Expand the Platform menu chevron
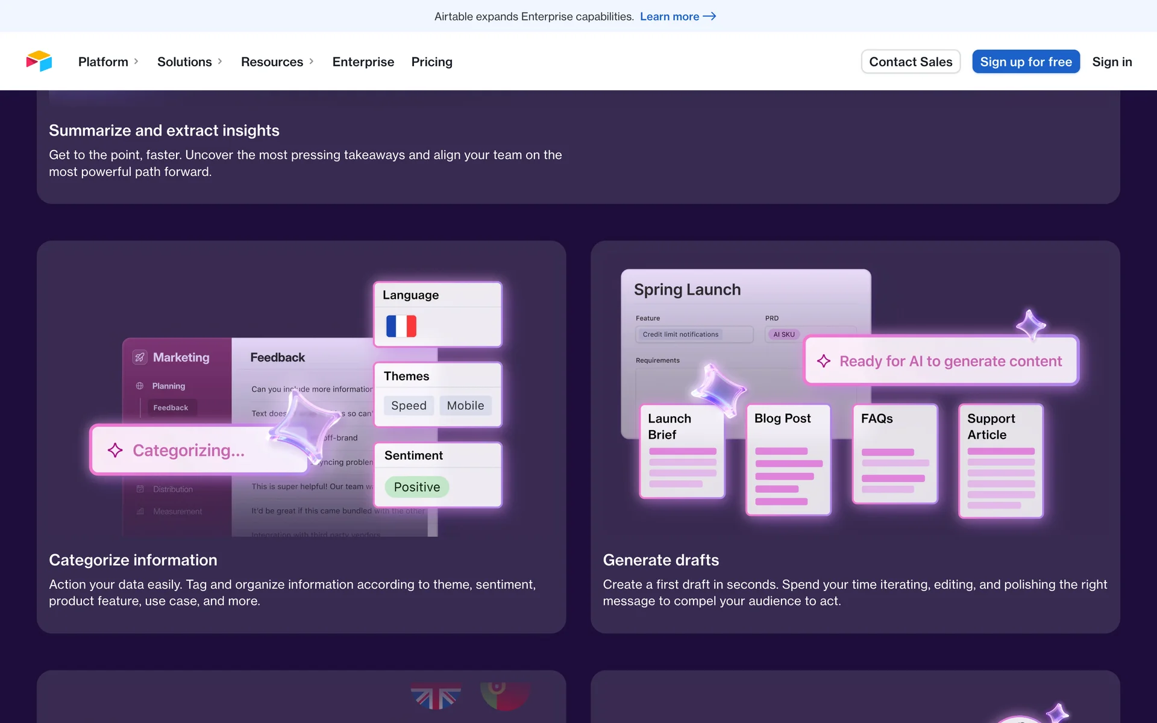This screenshot has height=723, width=1157. click(136, 61)
